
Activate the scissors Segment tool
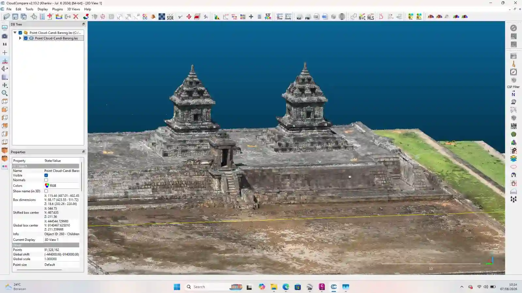click(x=180, y=17)
